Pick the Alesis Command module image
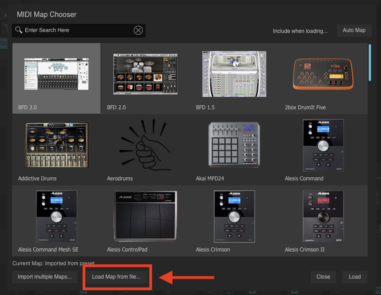The height and width of the screenshot is (295, 381). click(323, 145)
